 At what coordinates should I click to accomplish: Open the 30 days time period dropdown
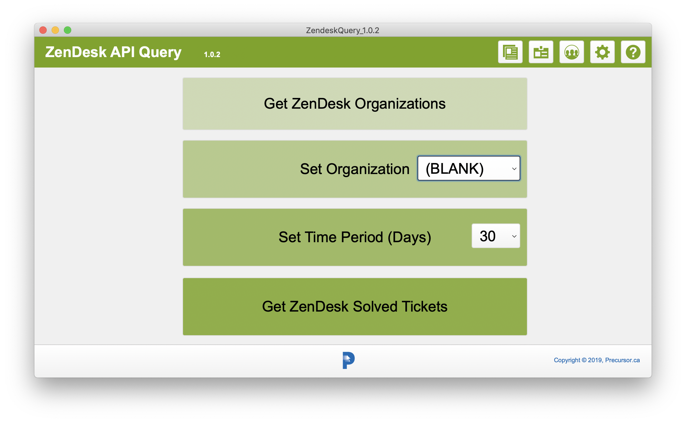tap(496, 236)
